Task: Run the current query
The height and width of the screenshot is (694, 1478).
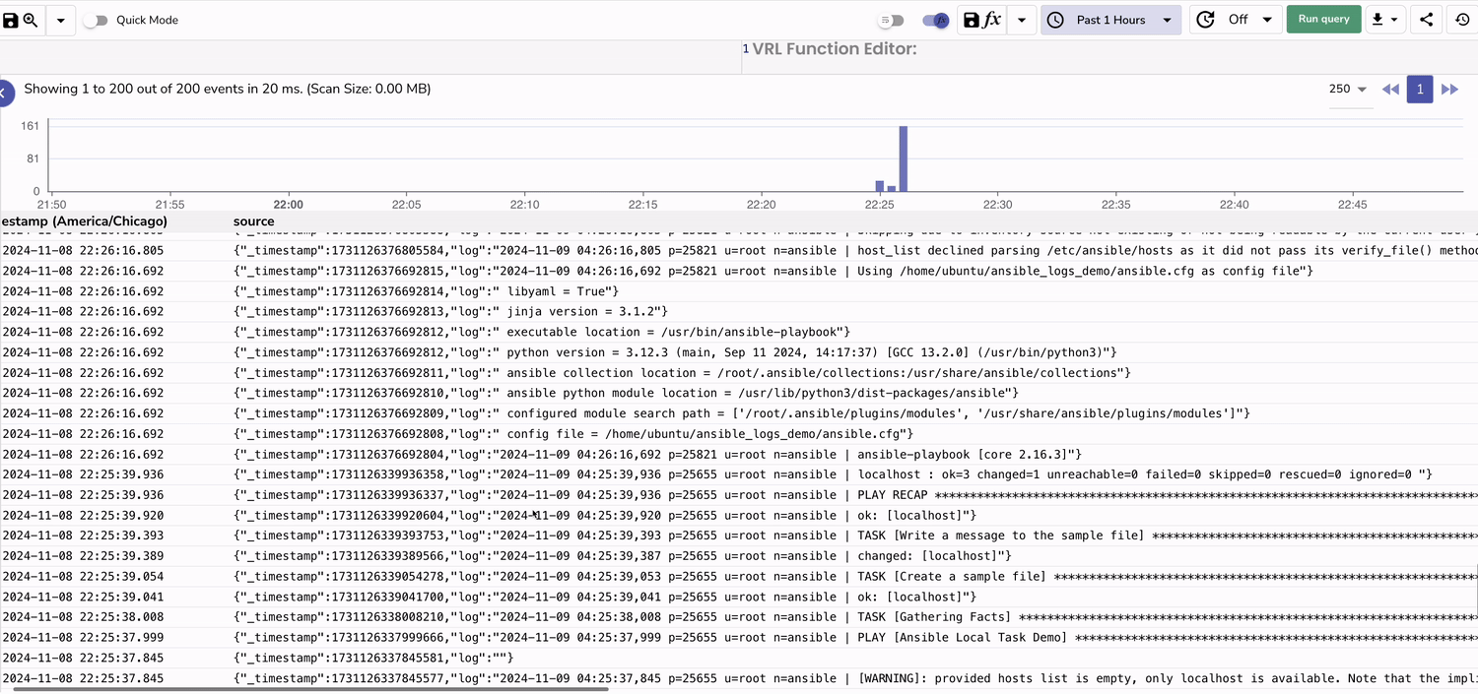Action: point(1323,19)
